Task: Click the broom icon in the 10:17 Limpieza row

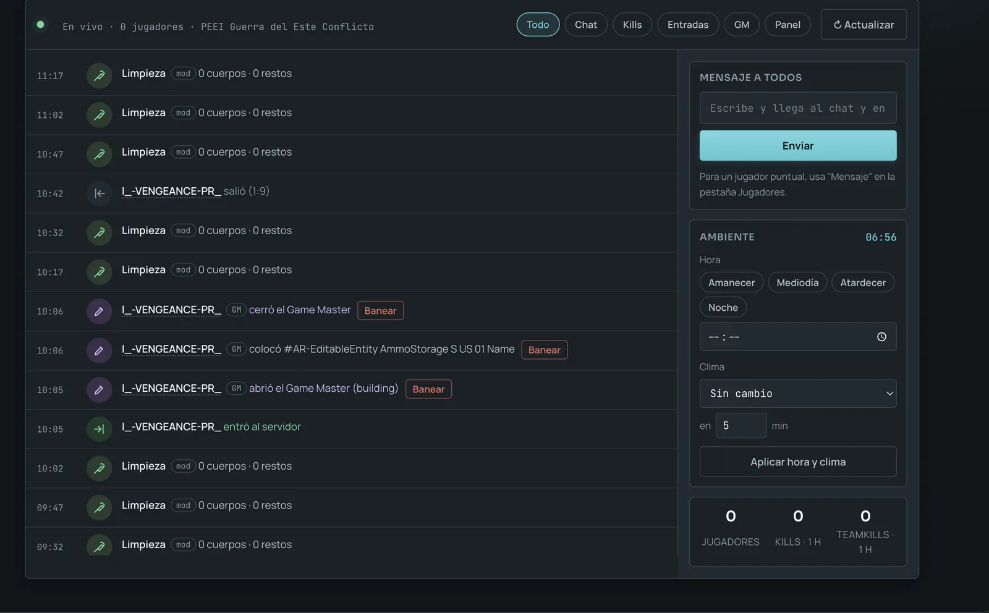Action: tap(99, 272)
